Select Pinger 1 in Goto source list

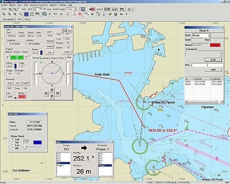point(61,166)
